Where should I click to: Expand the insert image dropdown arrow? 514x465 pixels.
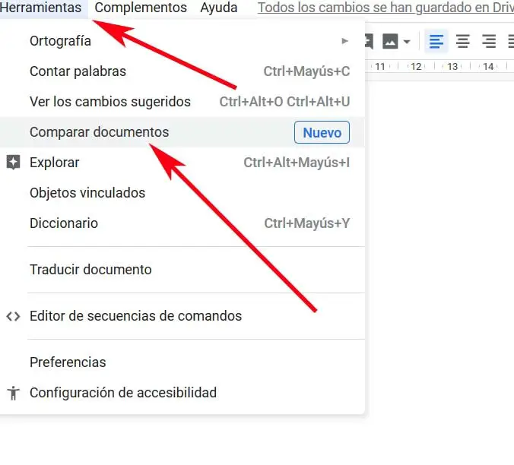(x=407, y=42)
